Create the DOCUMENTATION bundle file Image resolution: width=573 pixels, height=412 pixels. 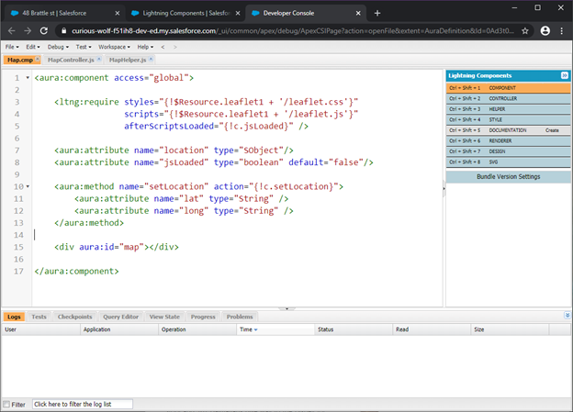coord(552,130)
